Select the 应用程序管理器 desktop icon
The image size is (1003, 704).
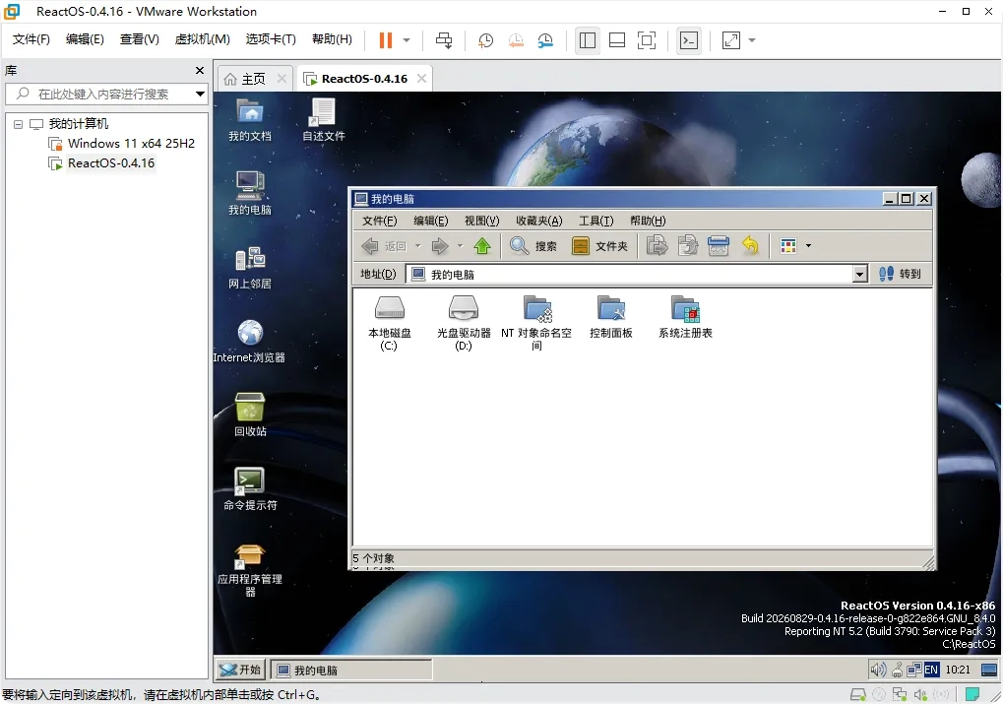pyautogui.click(x=250, y=569)
